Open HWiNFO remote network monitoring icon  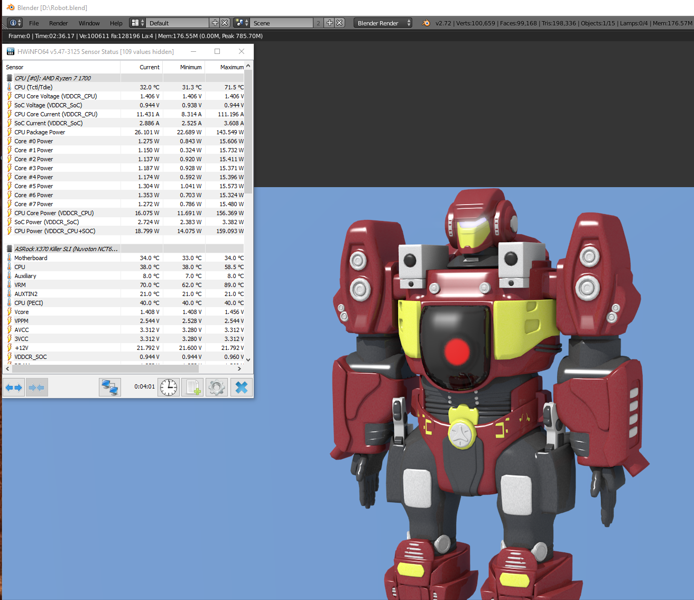[x=110, y=387]
